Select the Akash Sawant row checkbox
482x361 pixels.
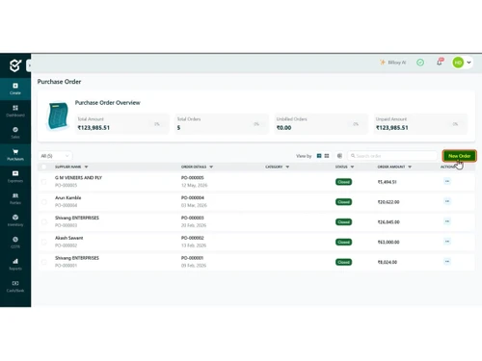(x=43, y=242)
